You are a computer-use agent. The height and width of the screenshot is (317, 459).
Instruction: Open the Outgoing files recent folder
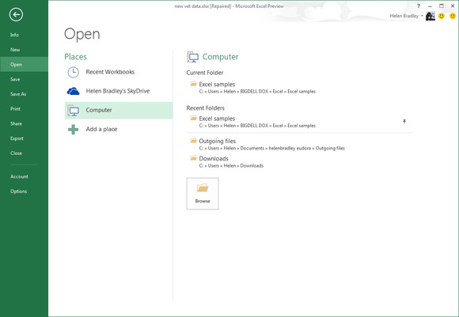point(298,145)
